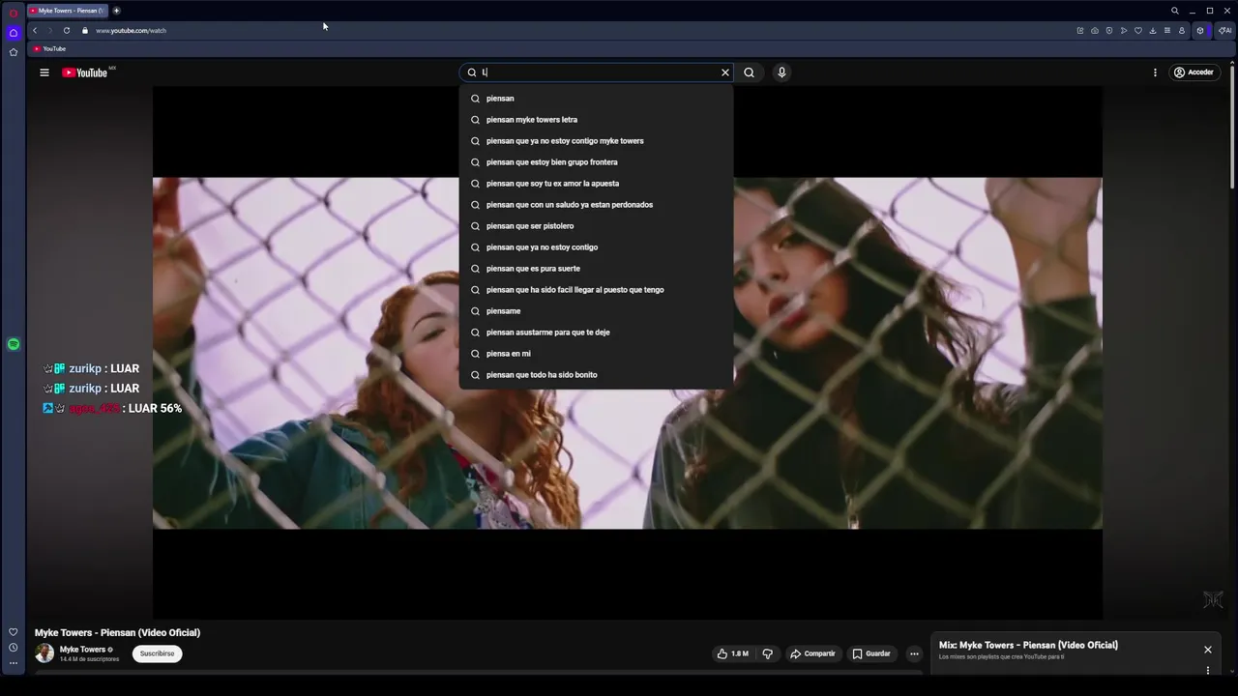Viewport: 1238px width, 696px height.
Task: Select suggestion 'piensan'
Action: coord(596,99)
